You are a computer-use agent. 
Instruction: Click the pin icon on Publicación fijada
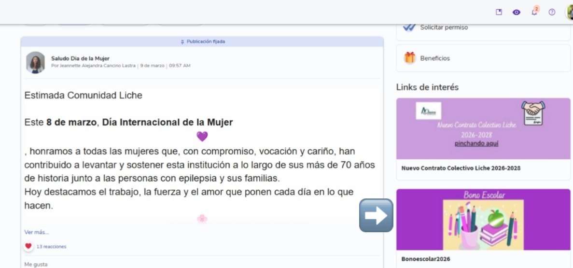click(x=182, y=42)
